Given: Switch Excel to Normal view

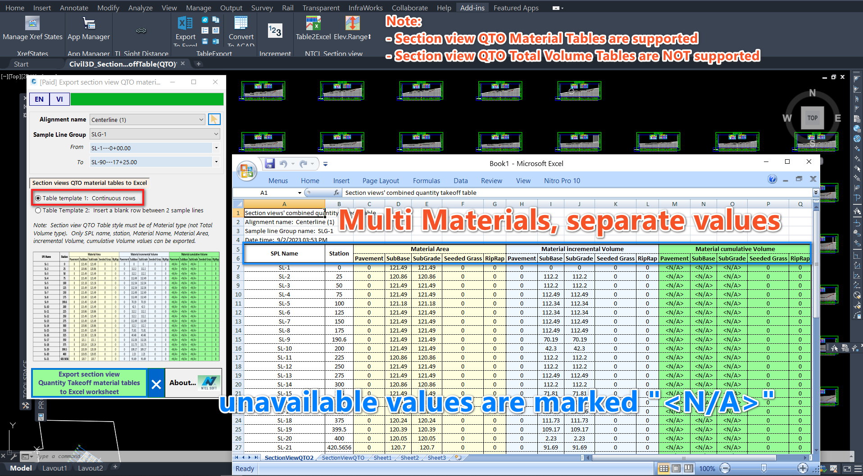Looking at the screenshot, I should [x=663, y=468].
